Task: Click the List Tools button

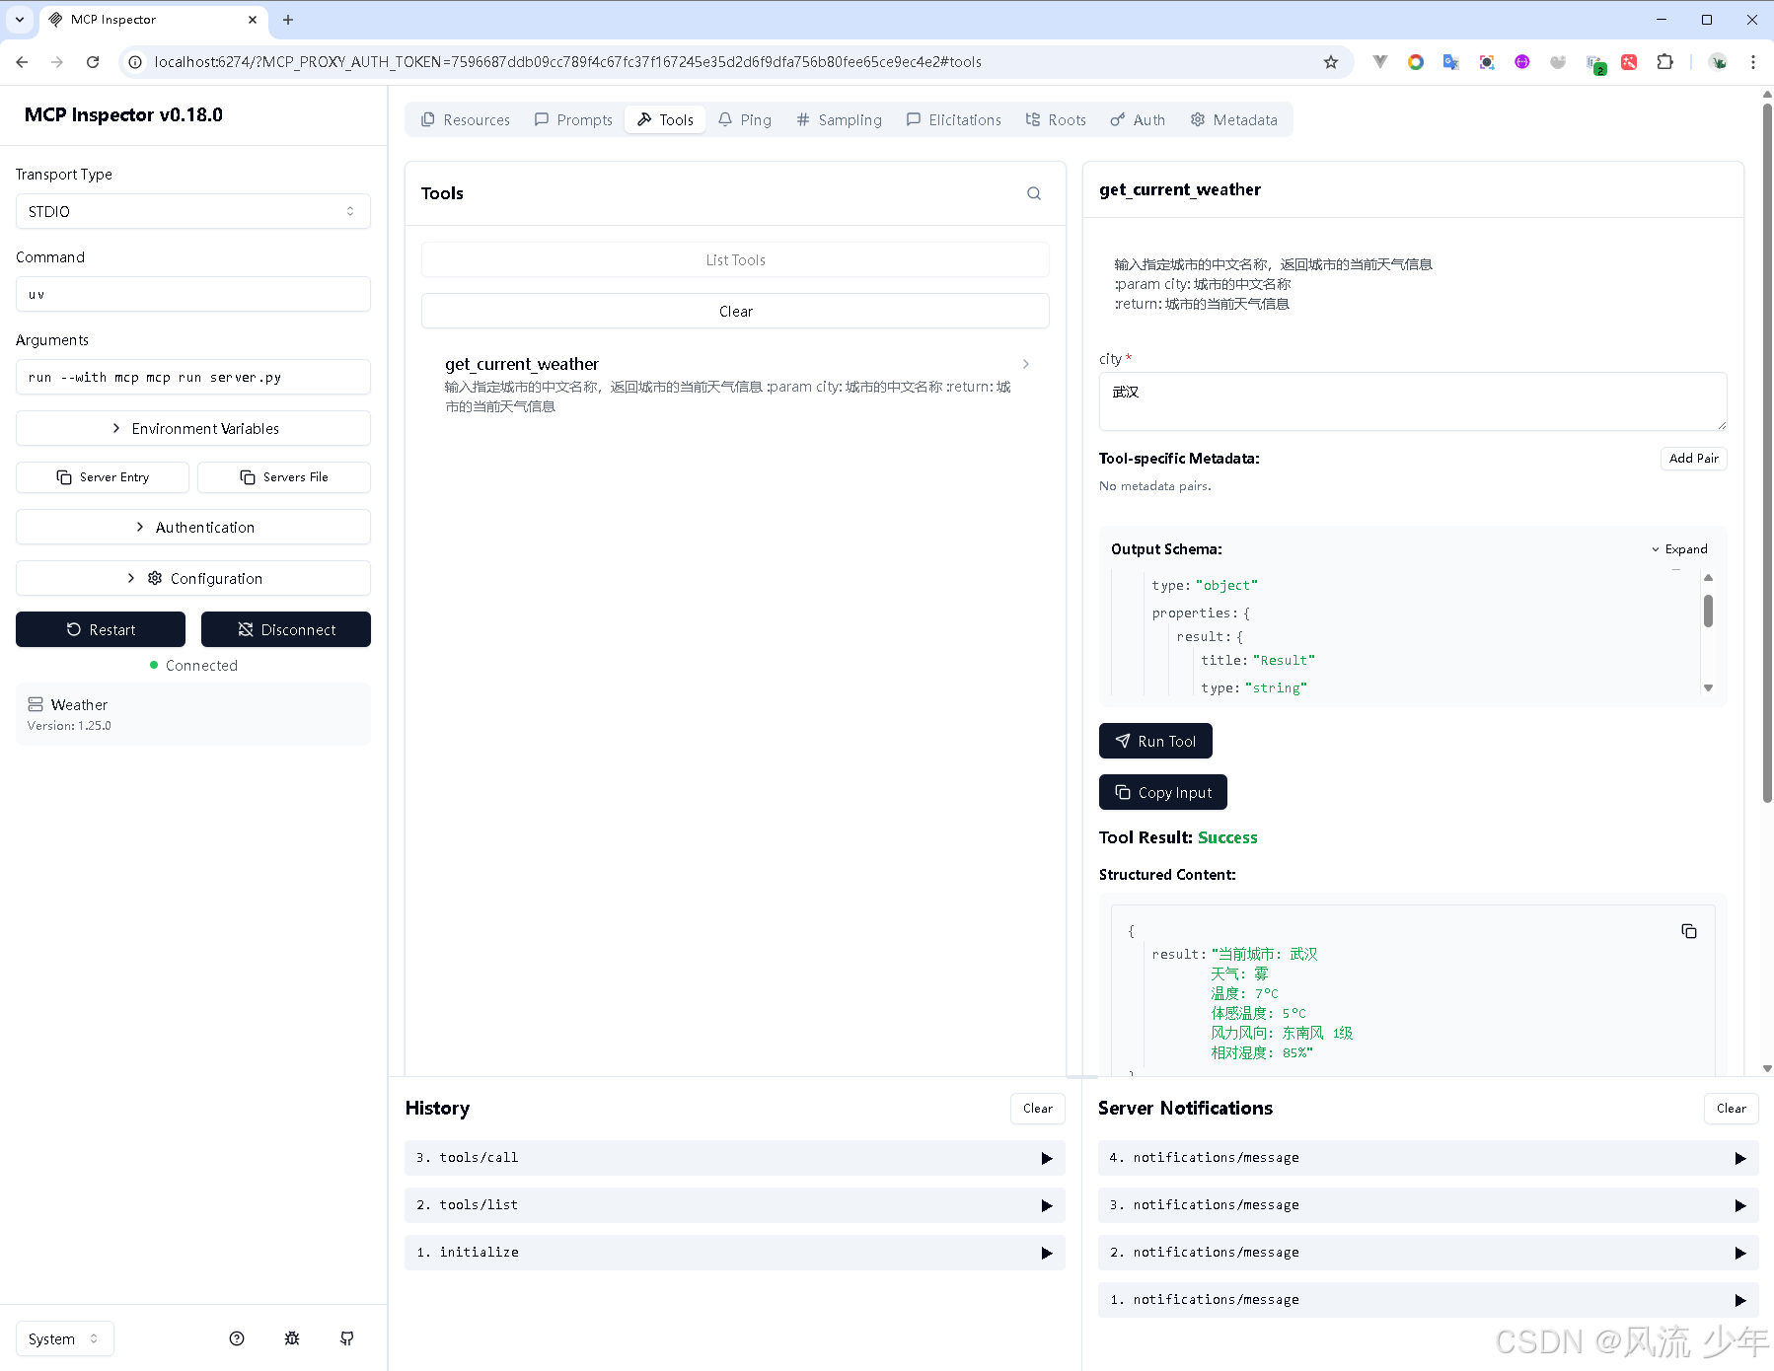Action: click(x=735, y=260)
